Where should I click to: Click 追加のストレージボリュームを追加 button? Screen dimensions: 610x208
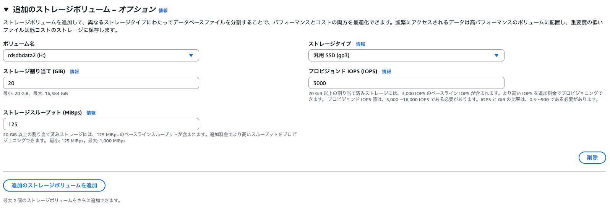54,185
